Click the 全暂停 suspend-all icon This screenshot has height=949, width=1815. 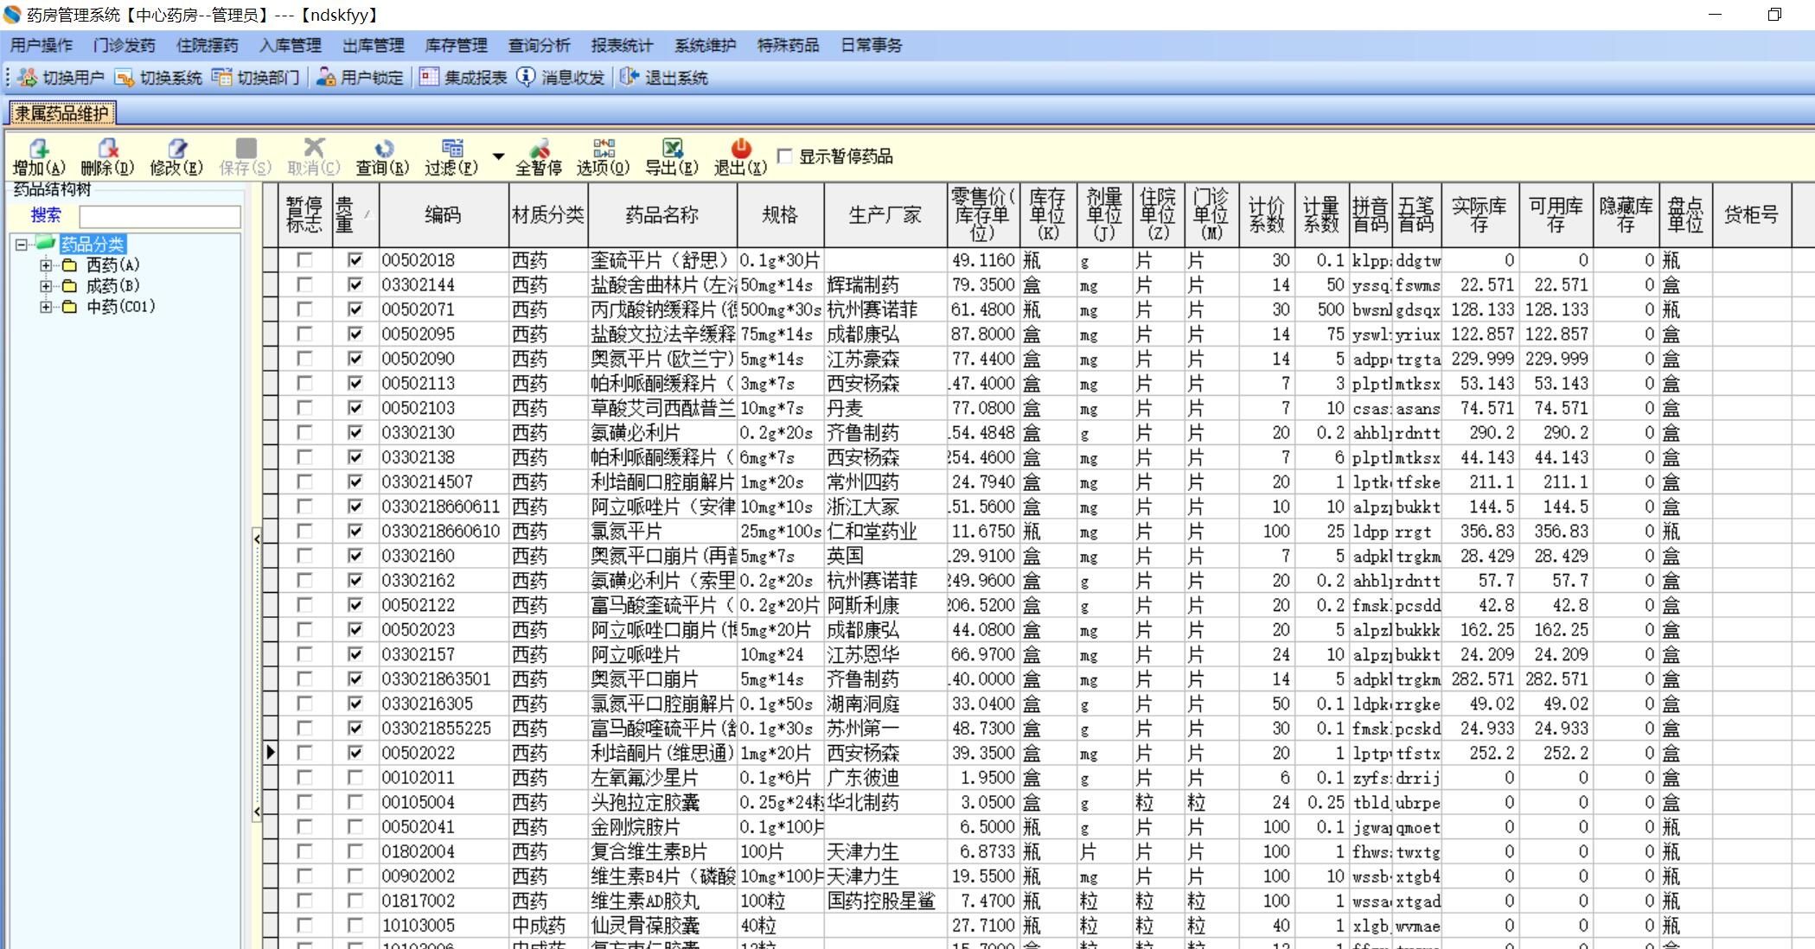tap(539, 149)
